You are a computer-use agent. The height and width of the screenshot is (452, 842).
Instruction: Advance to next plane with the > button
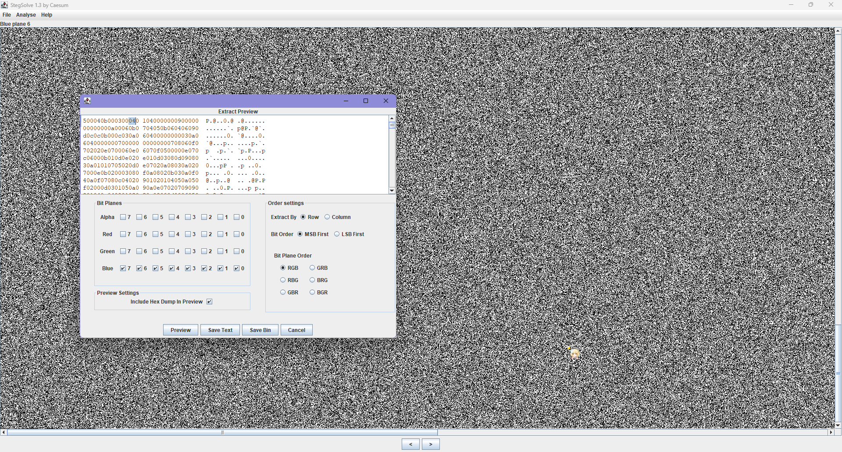click(431, 444)
